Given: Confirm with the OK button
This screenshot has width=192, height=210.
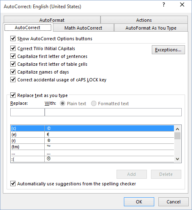Looking at the screenshot, I should (x=139, y=202).
